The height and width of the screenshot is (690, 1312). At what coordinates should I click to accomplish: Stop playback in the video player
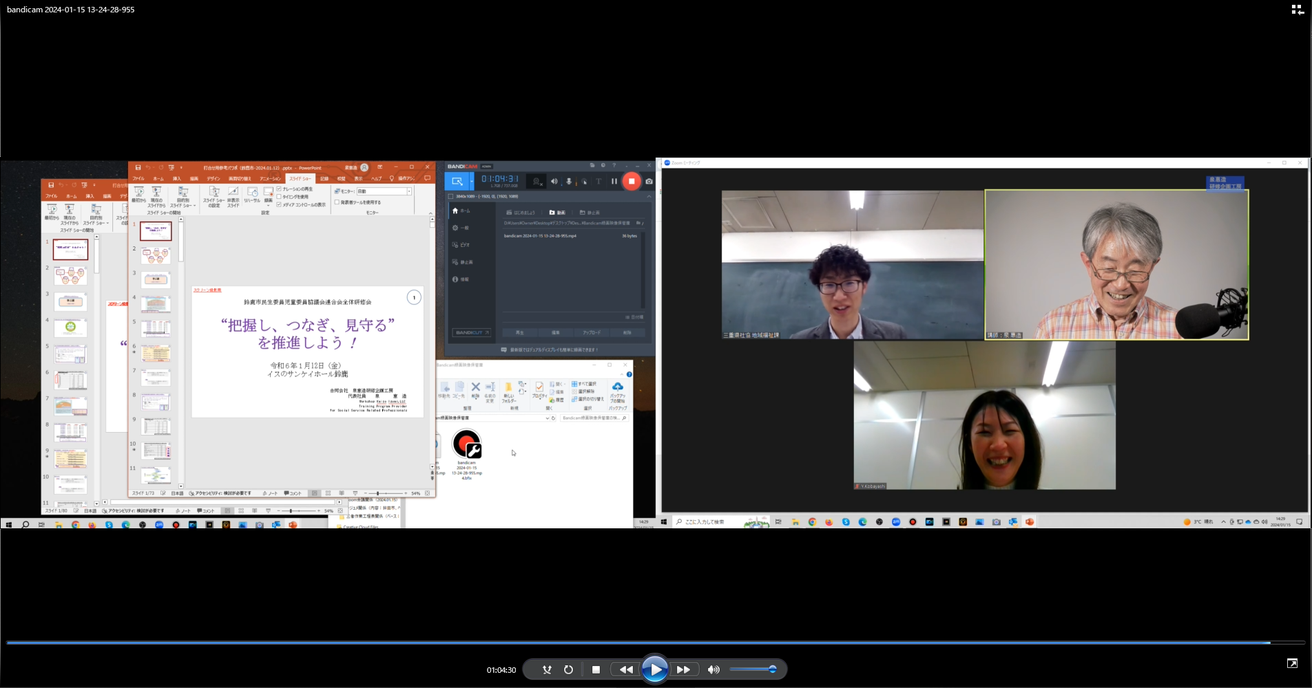pos(596,669)
